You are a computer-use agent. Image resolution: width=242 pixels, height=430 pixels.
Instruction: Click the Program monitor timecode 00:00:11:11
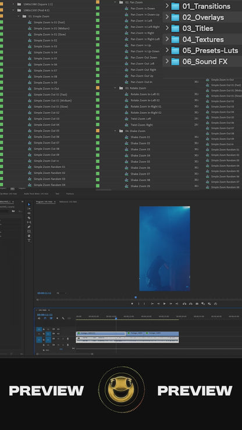(44, 293)
